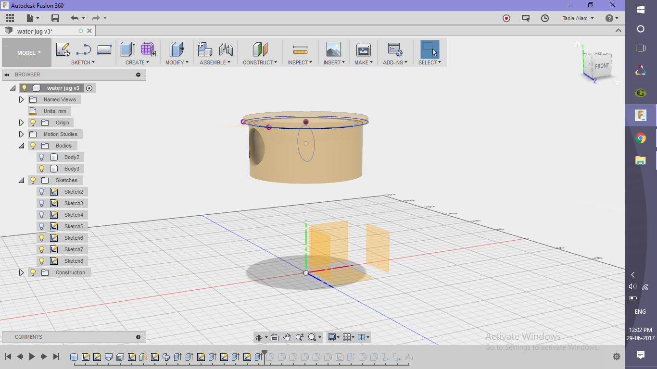Image resolution: width=657 pixels, height=369 pixels.
Task: Play the timeline
Action: tap(32, 357)
